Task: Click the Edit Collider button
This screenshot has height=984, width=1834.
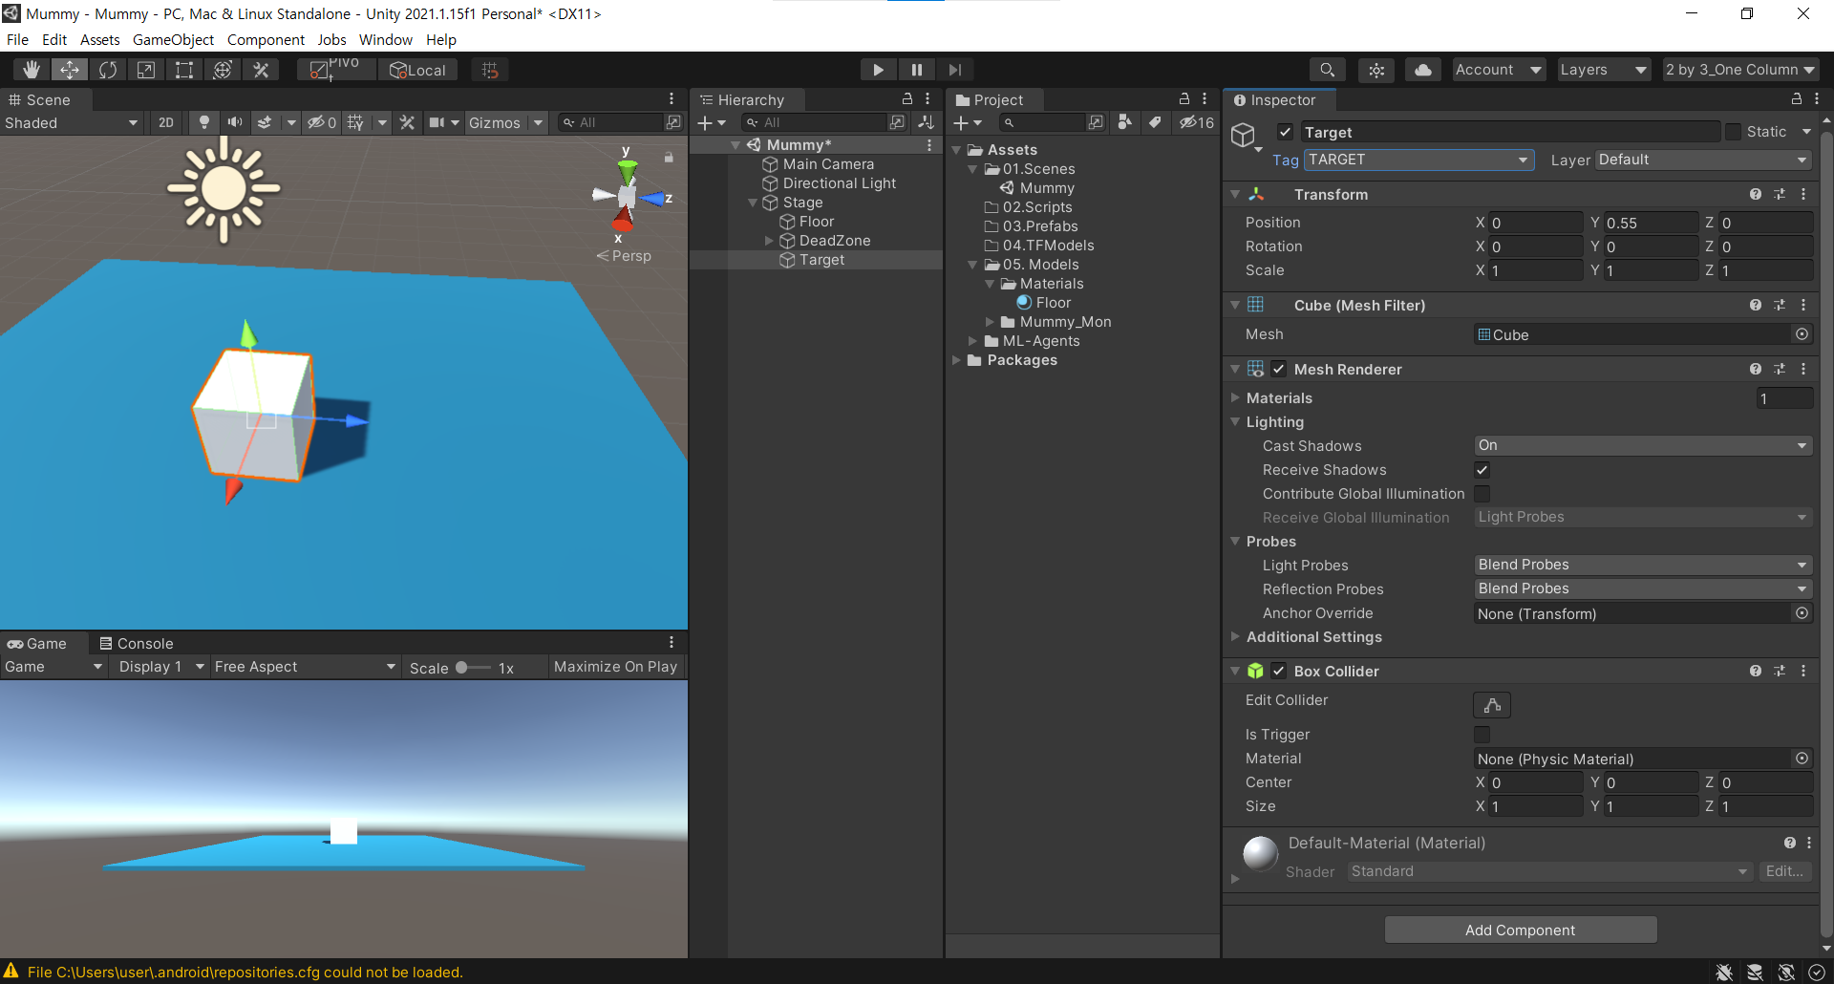Action: pos(1492,705)
